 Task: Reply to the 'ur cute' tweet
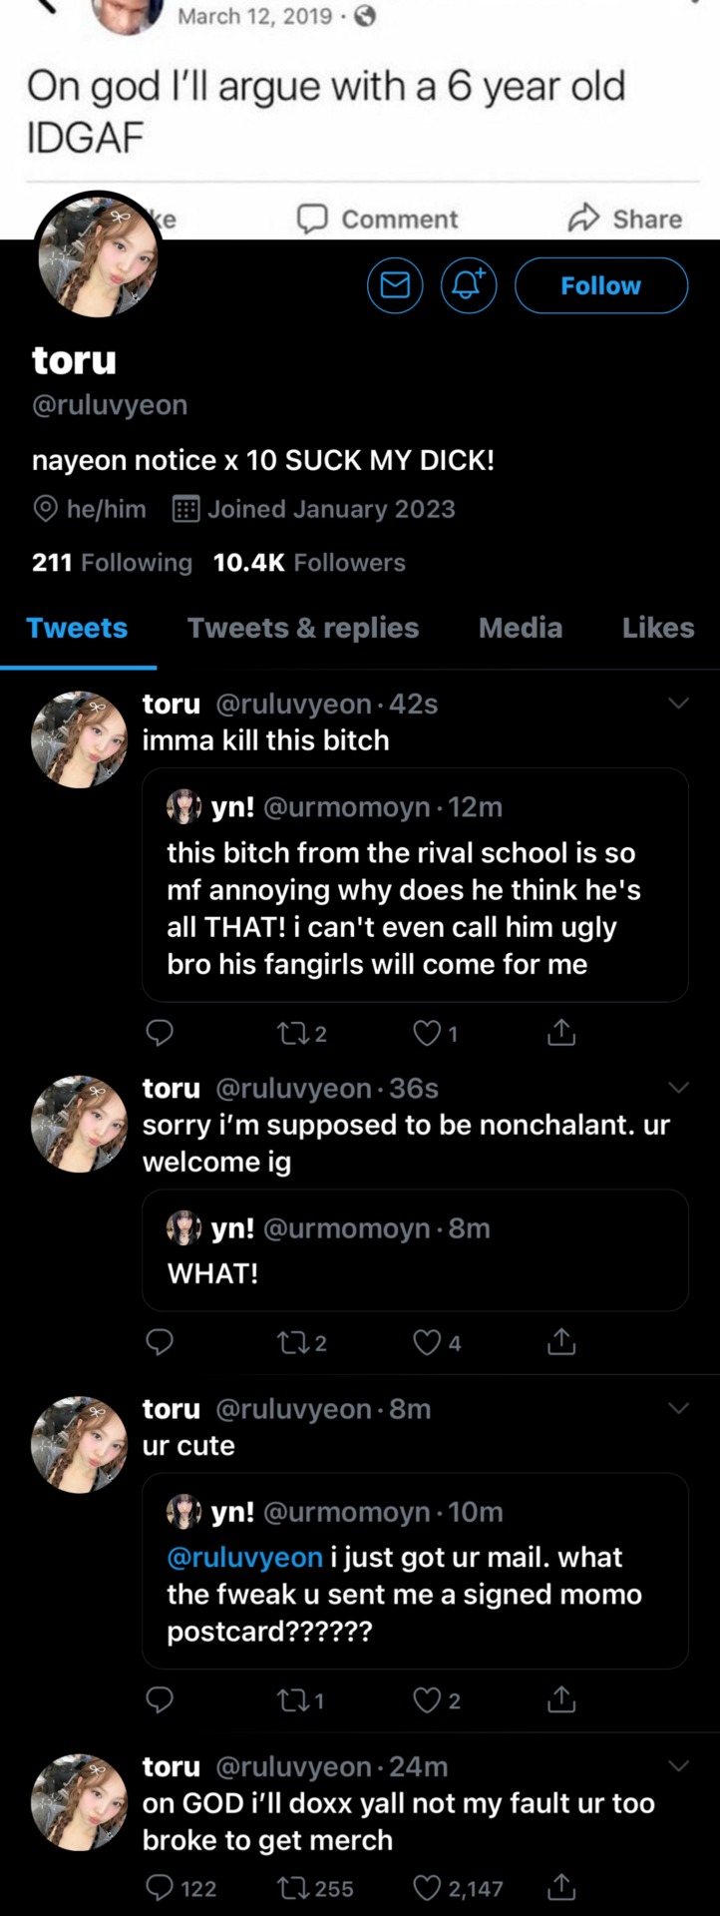160,1699
